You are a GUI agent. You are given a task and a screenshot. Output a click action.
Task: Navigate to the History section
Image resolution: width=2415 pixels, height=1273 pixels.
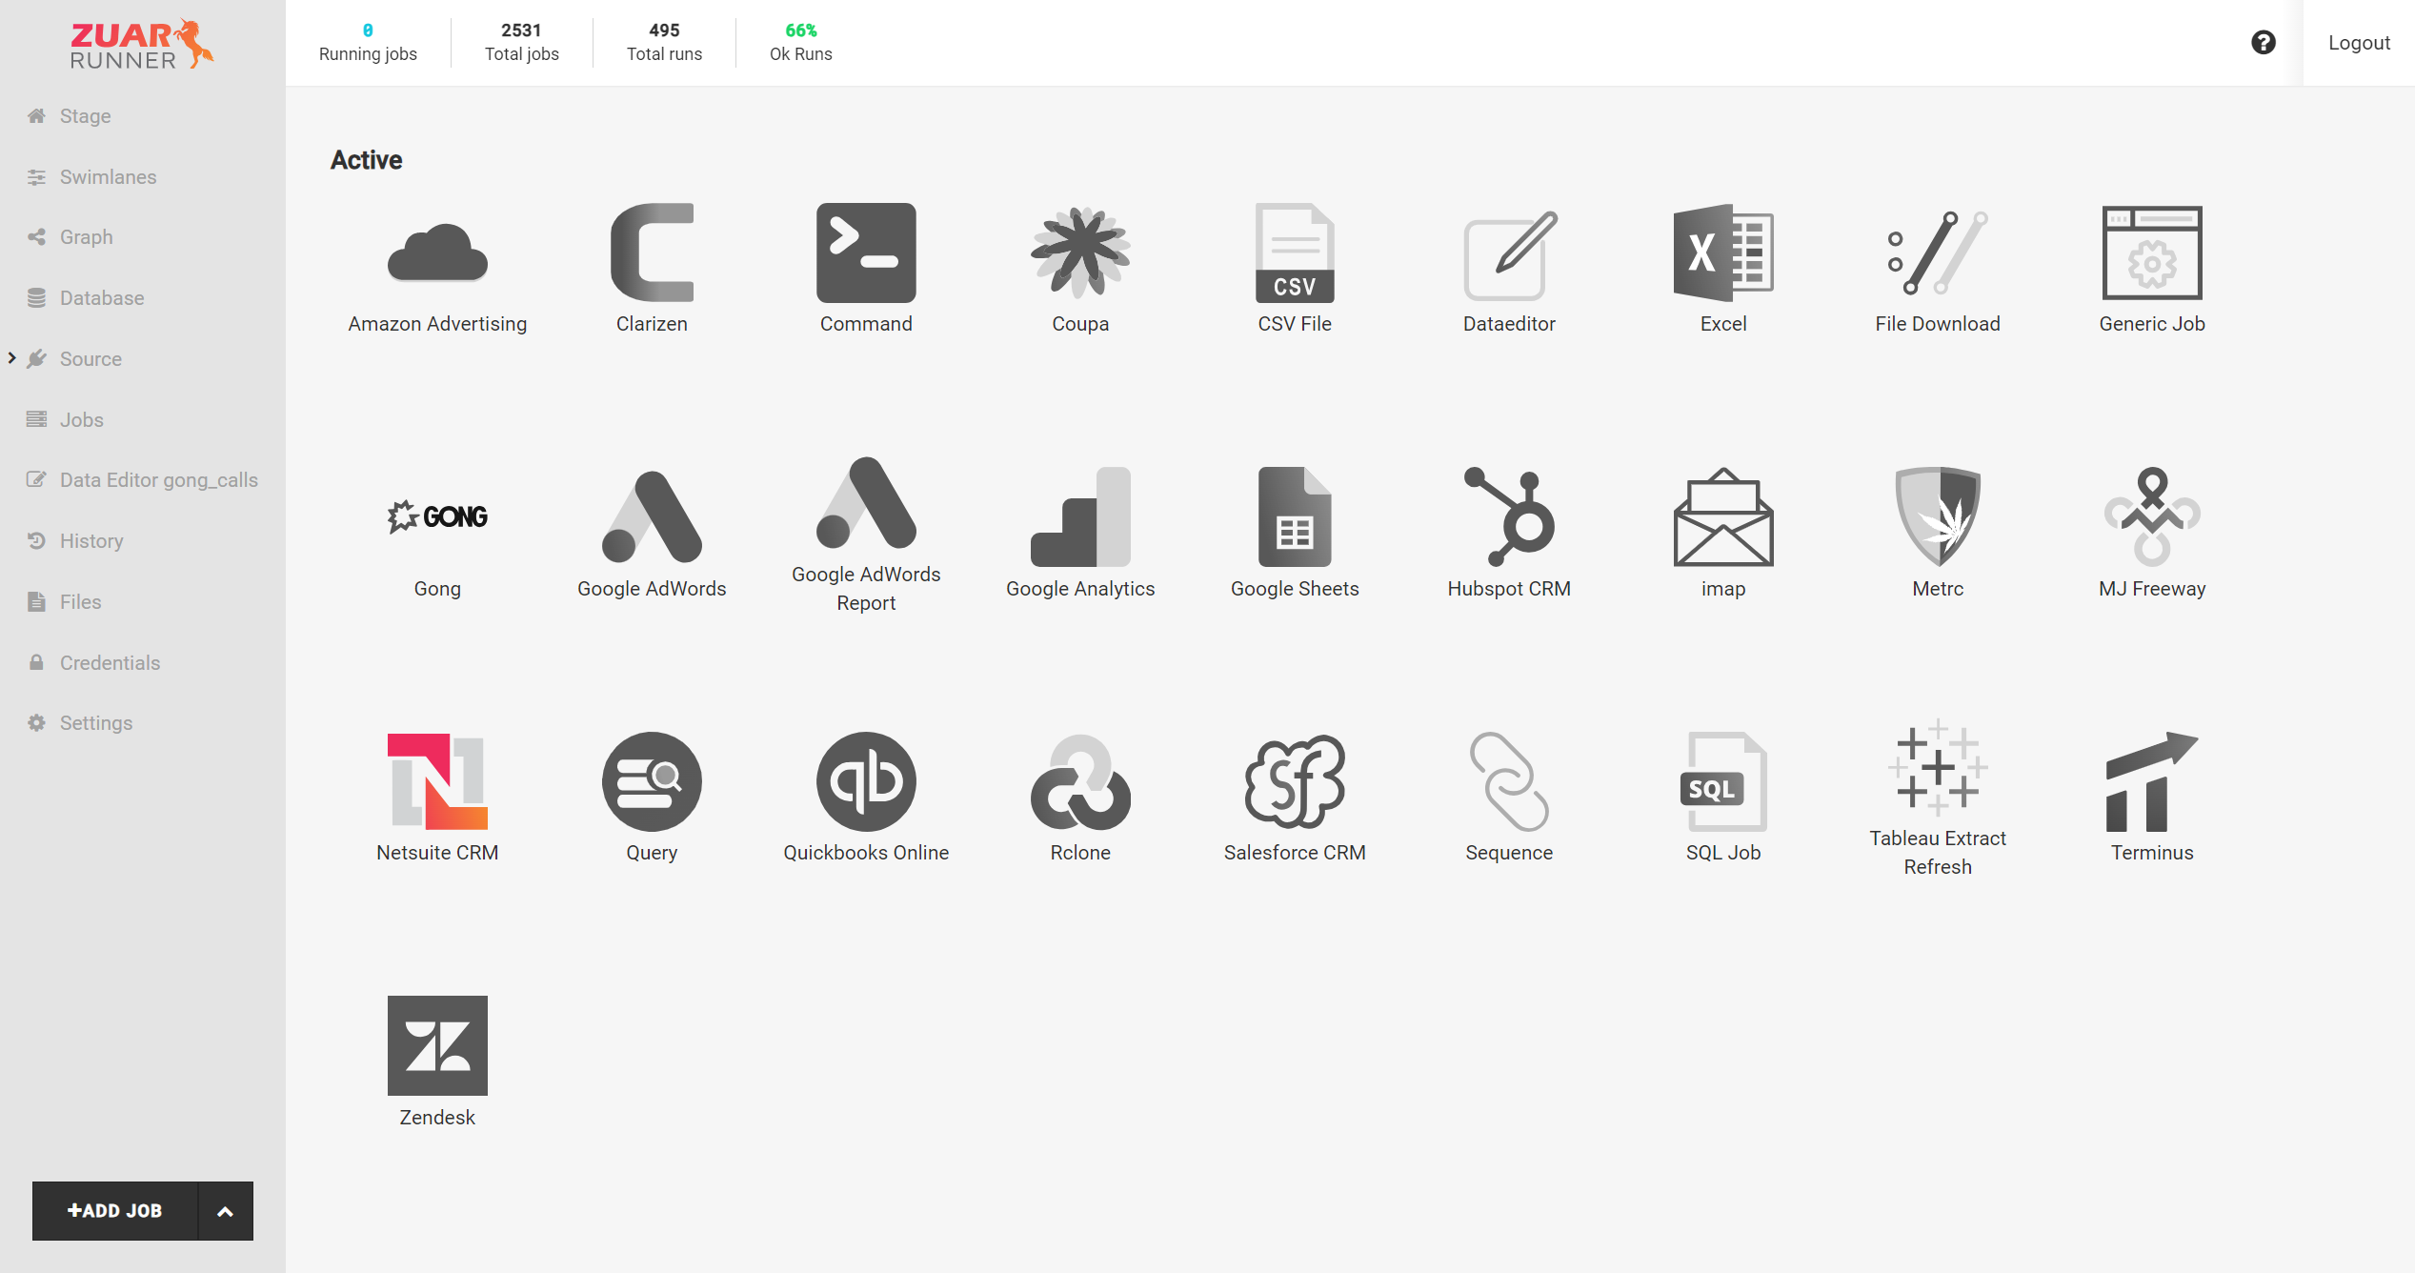point(91,540)
